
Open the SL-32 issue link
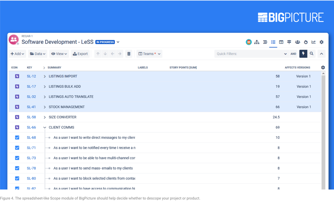[31, 97]
